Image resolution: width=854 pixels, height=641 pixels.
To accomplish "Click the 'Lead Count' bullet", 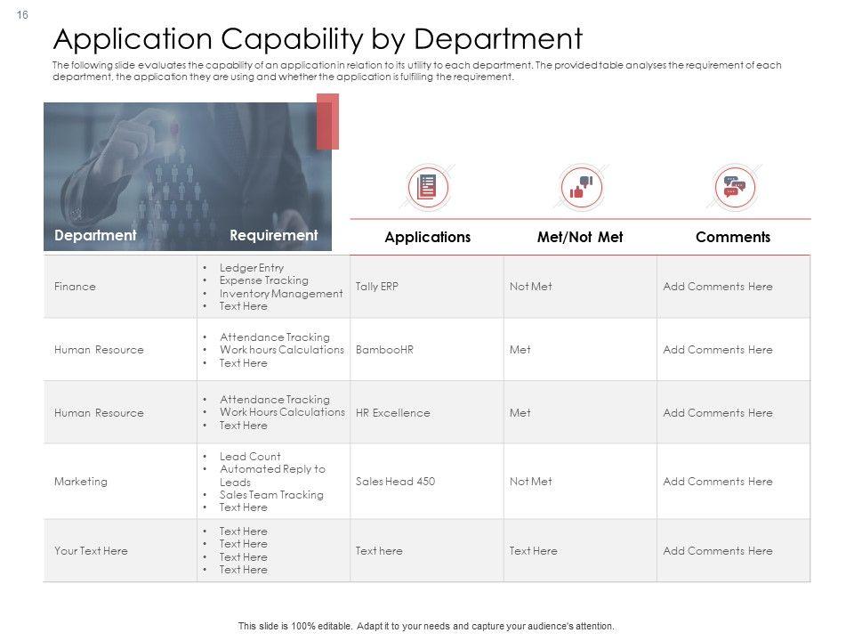I will (250, 456).
